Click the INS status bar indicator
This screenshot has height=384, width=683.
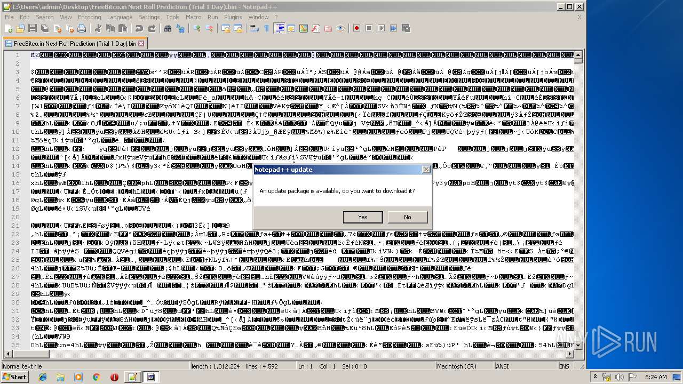click(x=564, y=366)
